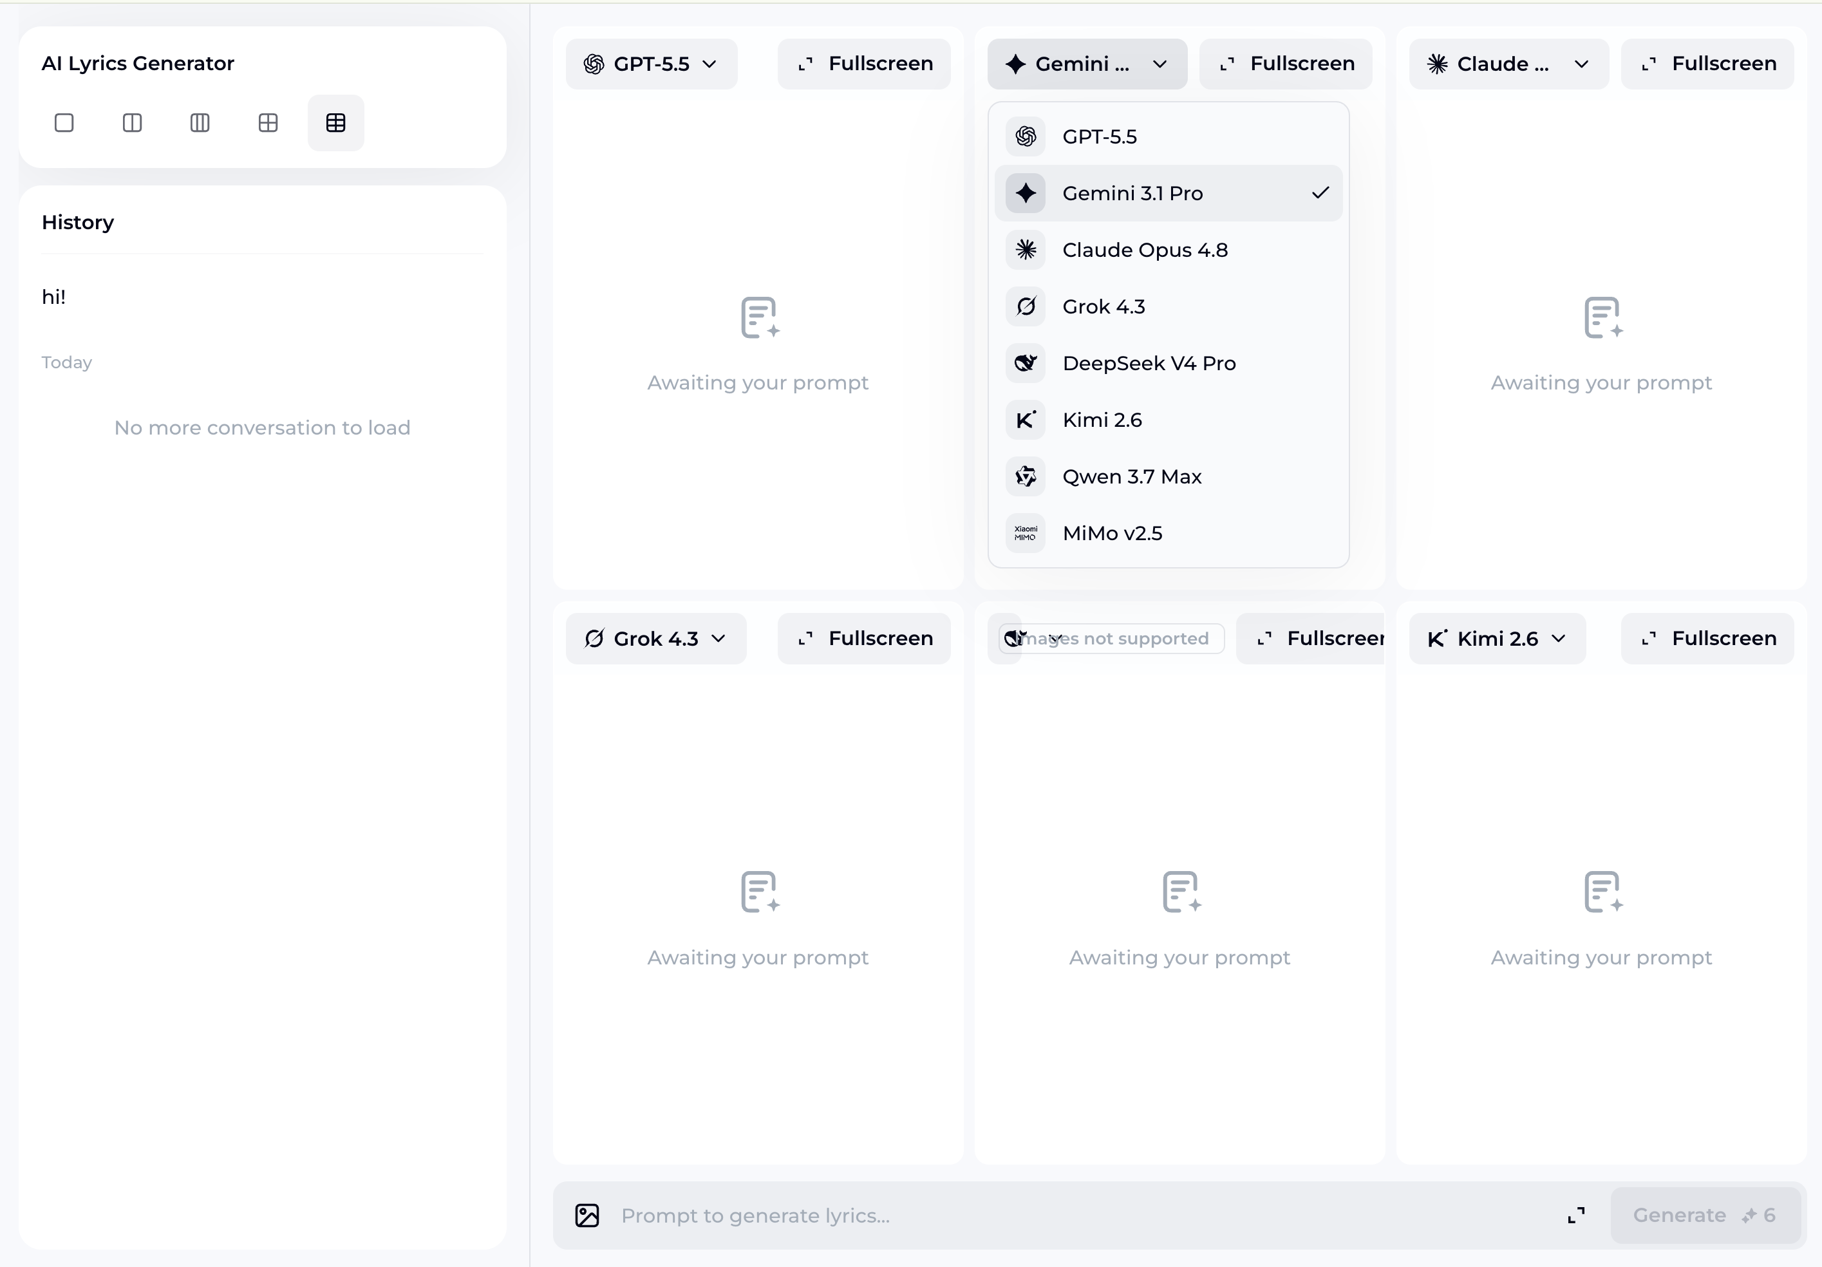Collapse the Gemini model dropdown
The width and height of the screenshot is (1822, 1267).
click(1087, 64)
